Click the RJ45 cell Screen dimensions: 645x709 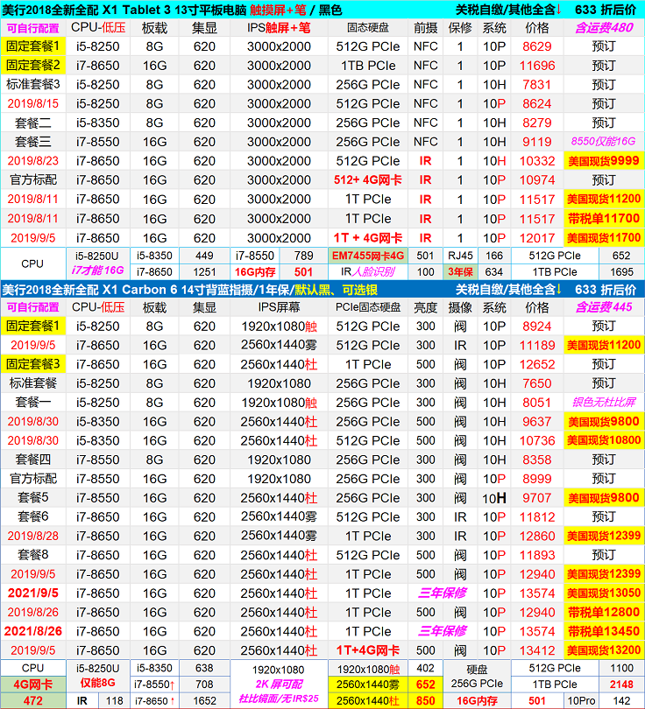point(460,256)
